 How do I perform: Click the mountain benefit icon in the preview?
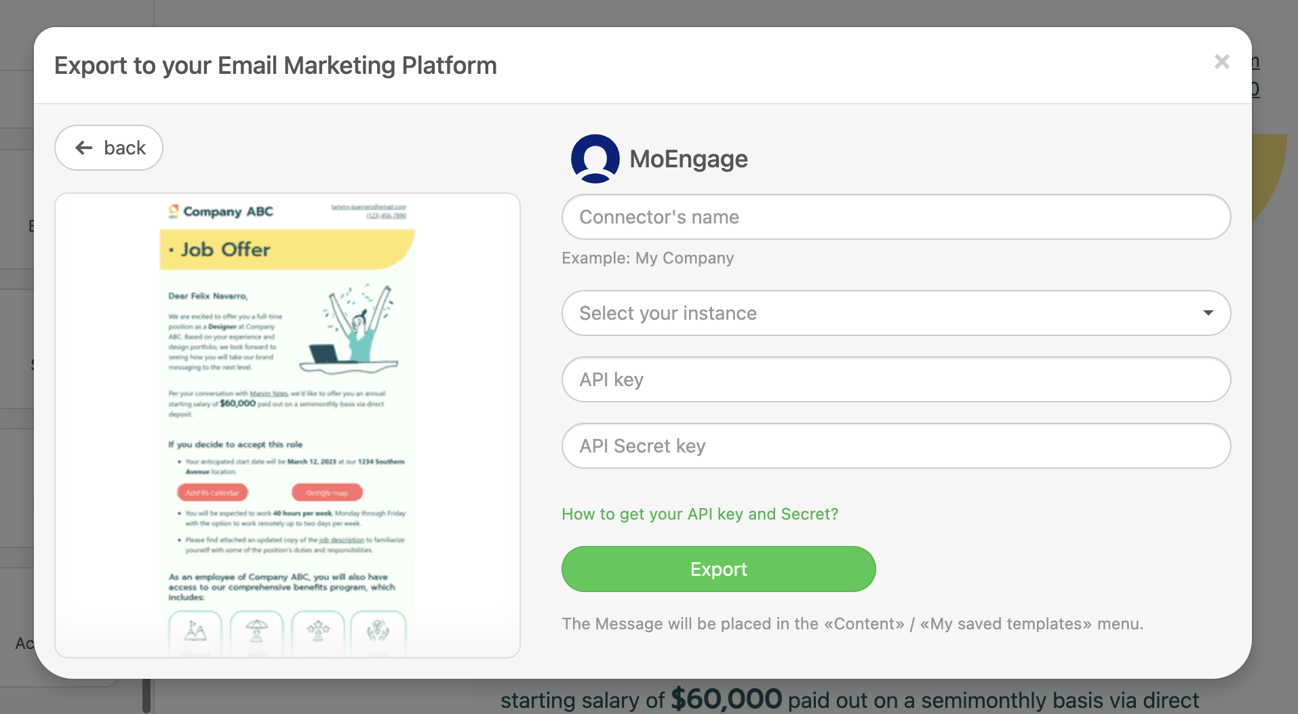pos(195,632)
